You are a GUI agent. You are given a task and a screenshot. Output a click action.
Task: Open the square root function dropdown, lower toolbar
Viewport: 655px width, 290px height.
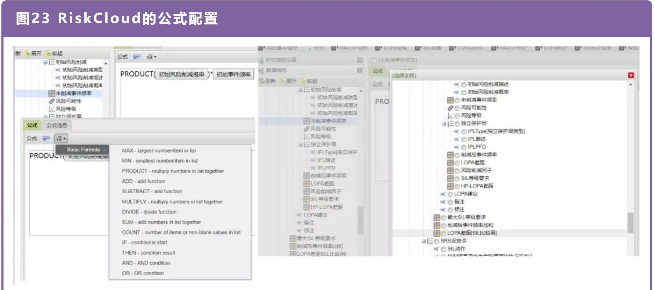click(x=61, y=139)
